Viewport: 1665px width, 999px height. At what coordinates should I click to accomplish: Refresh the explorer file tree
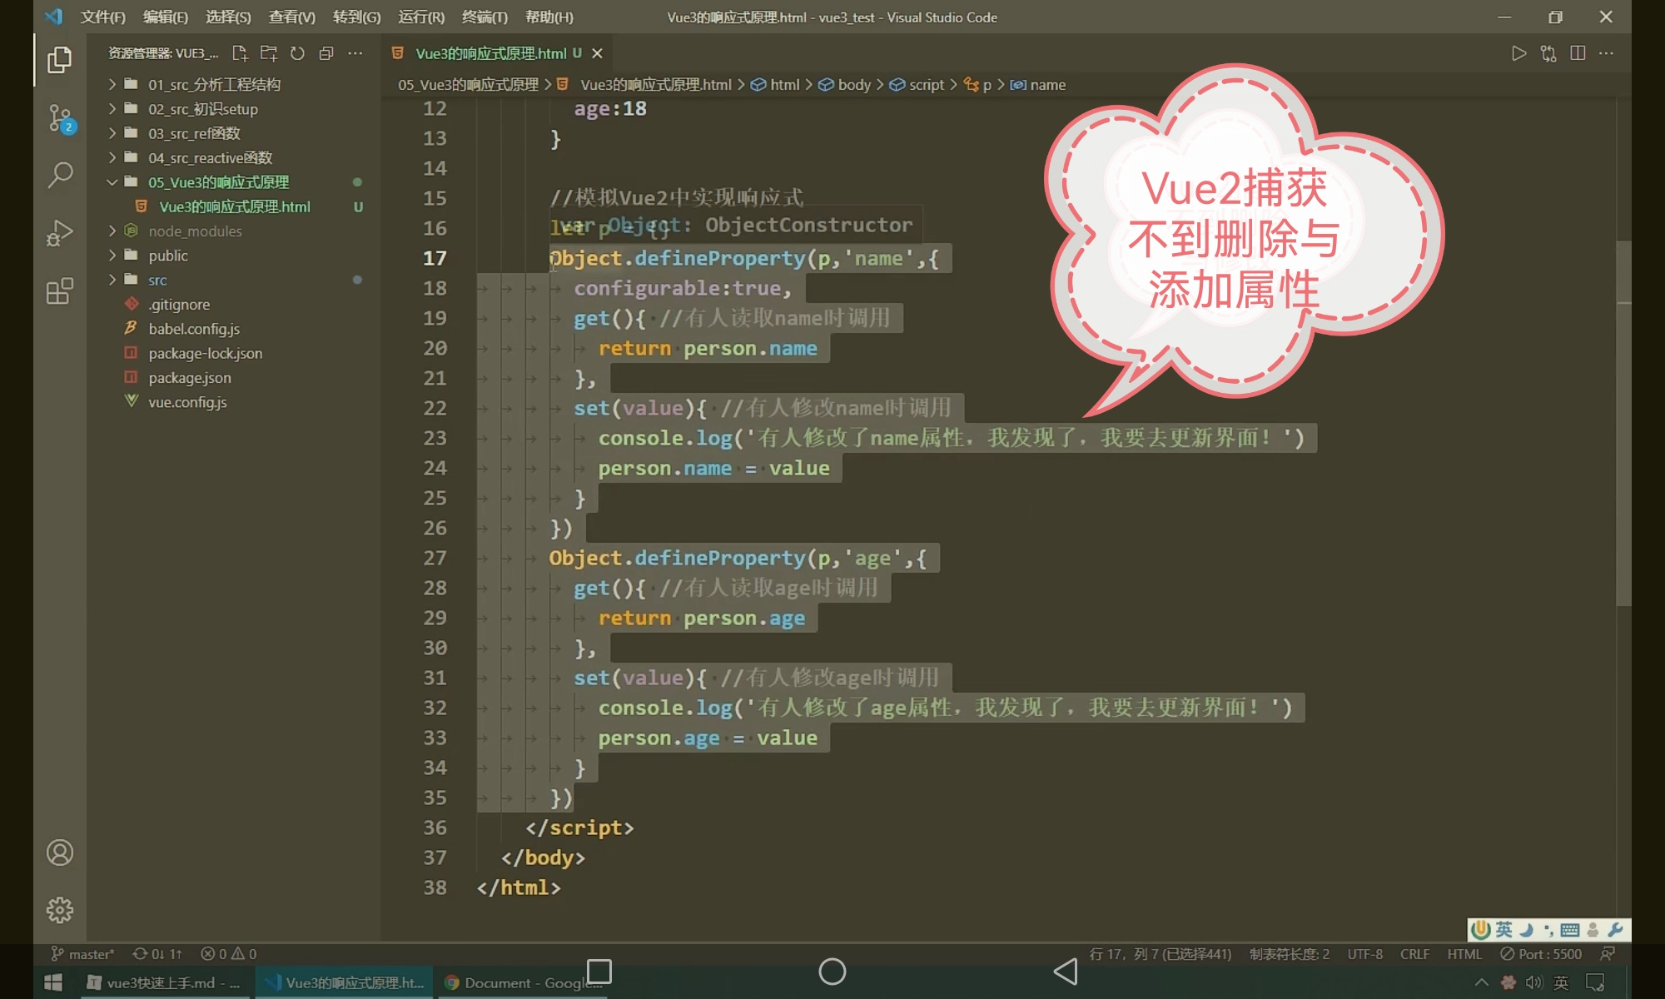tap(297, 53)
